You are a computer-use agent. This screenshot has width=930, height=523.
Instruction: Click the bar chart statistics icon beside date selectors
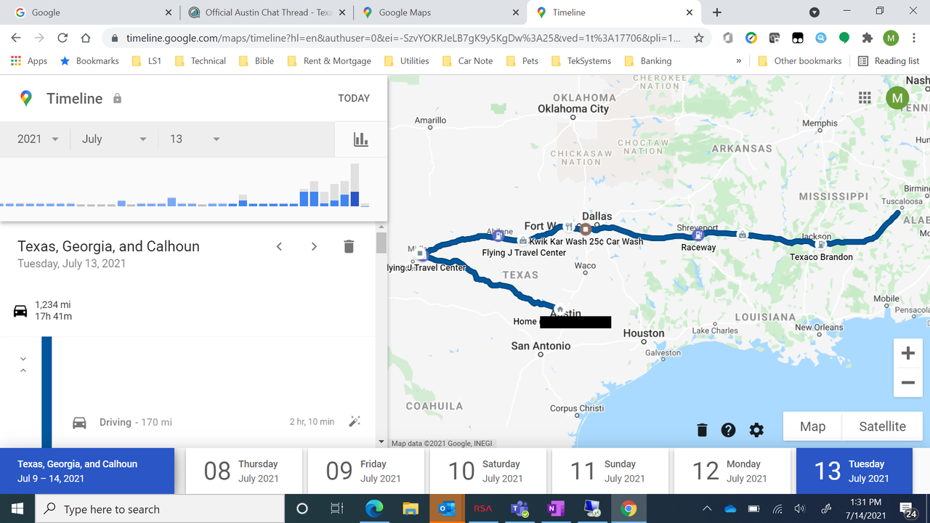coord(360,139)
